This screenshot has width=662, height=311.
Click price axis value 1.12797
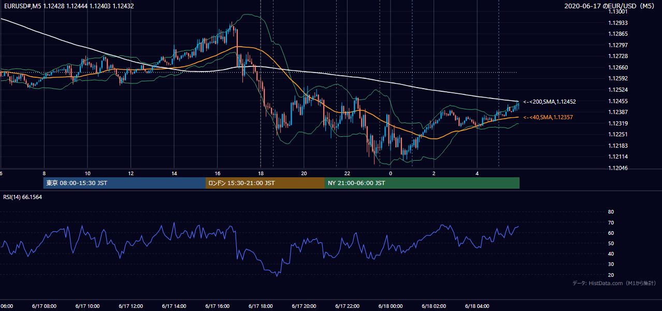coord(617,45)
